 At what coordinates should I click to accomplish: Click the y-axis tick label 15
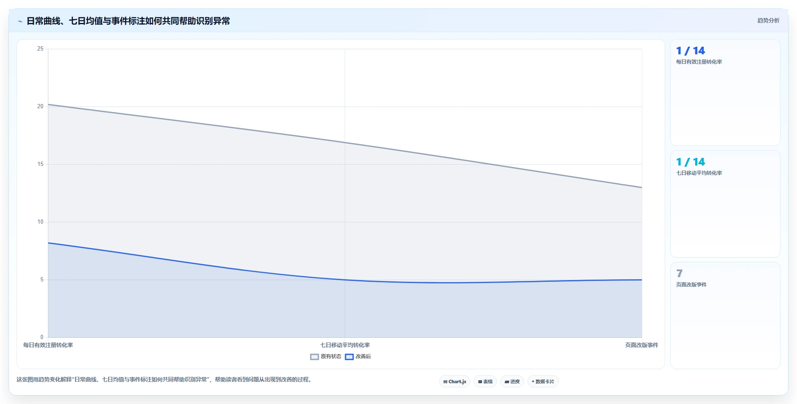click(40, 164)
